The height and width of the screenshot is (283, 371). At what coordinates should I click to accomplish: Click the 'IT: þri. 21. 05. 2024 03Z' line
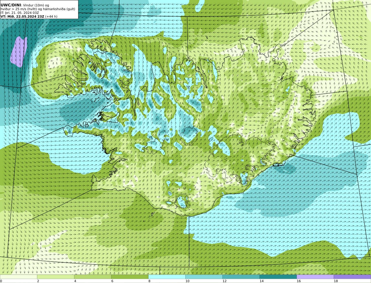[x=20, y=13]
